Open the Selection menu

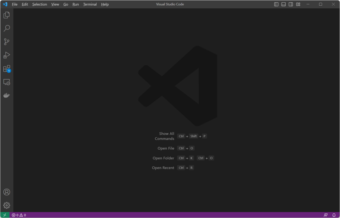click(x=40, y=4)
